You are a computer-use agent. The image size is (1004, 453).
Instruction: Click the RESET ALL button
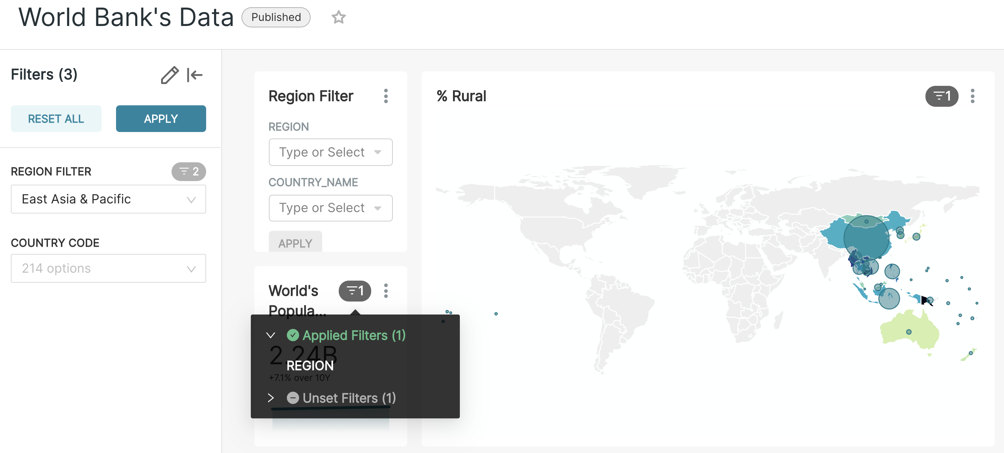tap(56, 119)
